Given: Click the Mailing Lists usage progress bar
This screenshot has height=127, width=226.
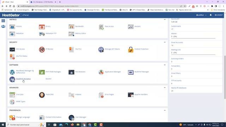Looking at the screenshot, I should [x=193, y=55].
